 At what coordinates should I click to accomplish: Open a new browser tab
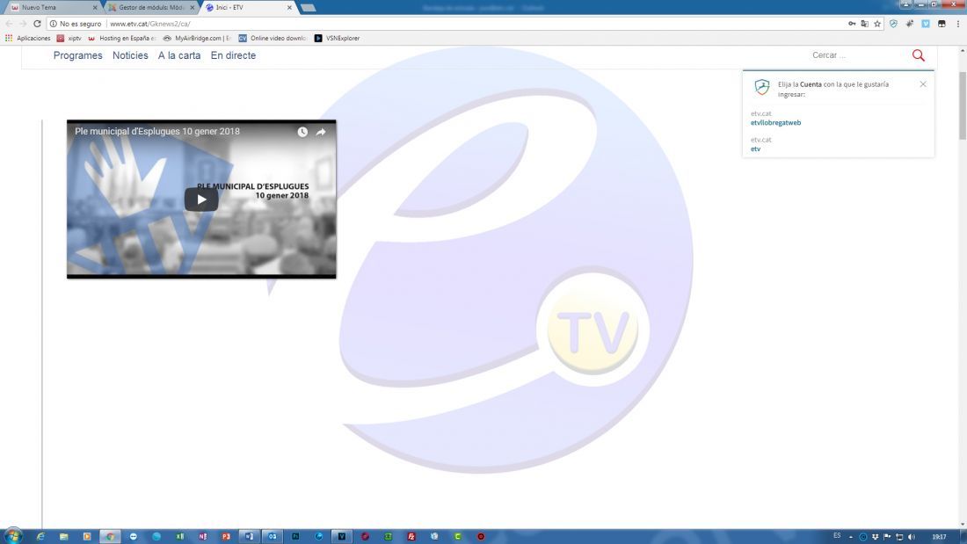click(x=309, y=7)
